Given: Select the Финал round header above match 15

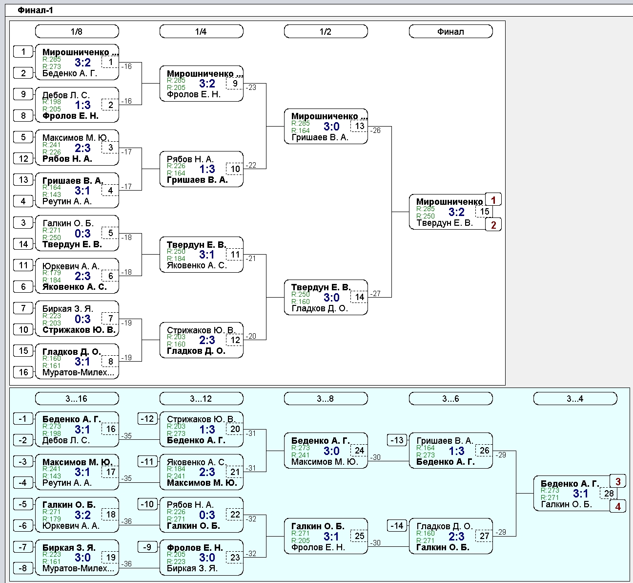Looking at the screenshot, I should point(450,32).
